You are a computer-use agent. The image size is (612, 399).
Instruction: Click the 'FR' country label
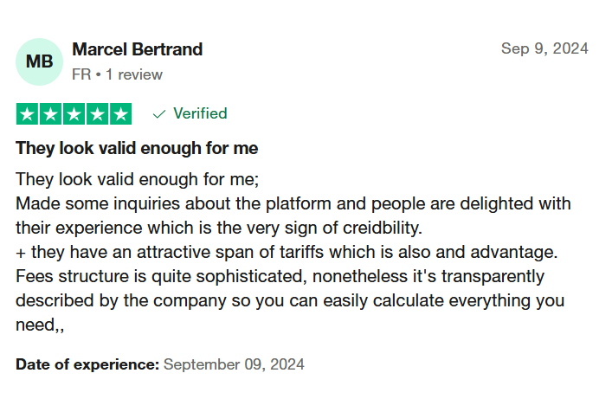(x=81, y=74)
